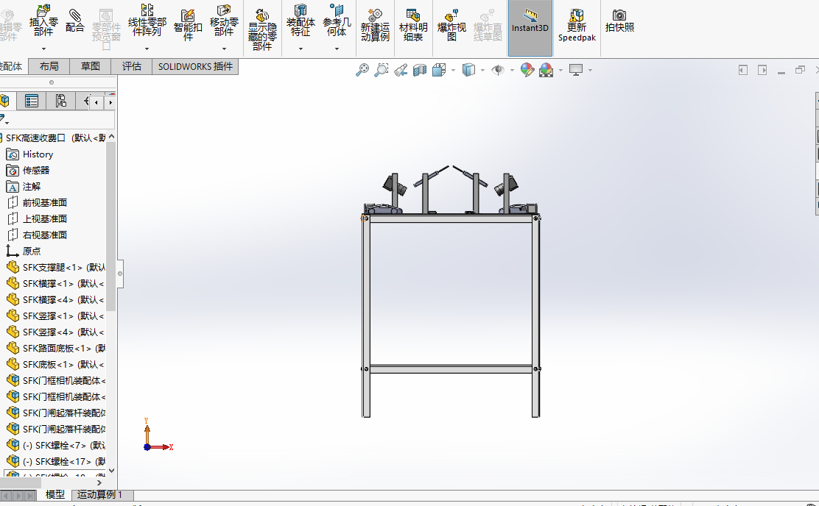Screen dimensions: 819x506
Task: Open the PropertyManager tab icon
Action: click(32, 101)
